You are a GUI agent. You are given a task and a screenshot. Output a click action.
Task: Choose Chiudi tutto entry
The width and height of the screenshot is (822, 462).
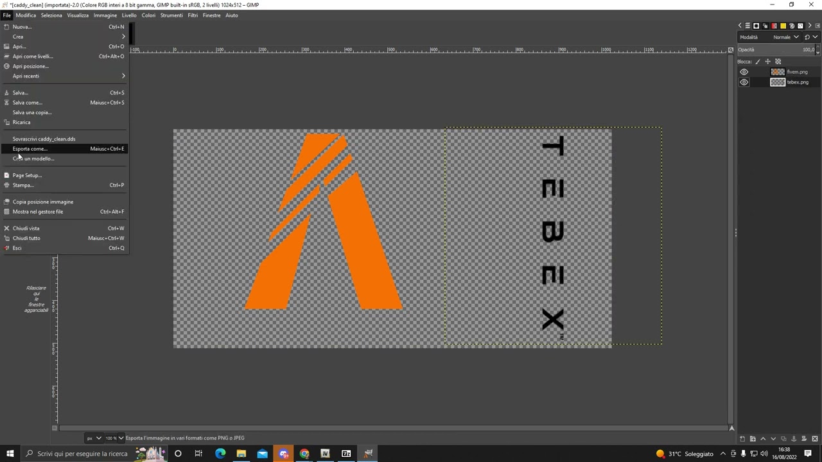(x=65, y=238)
